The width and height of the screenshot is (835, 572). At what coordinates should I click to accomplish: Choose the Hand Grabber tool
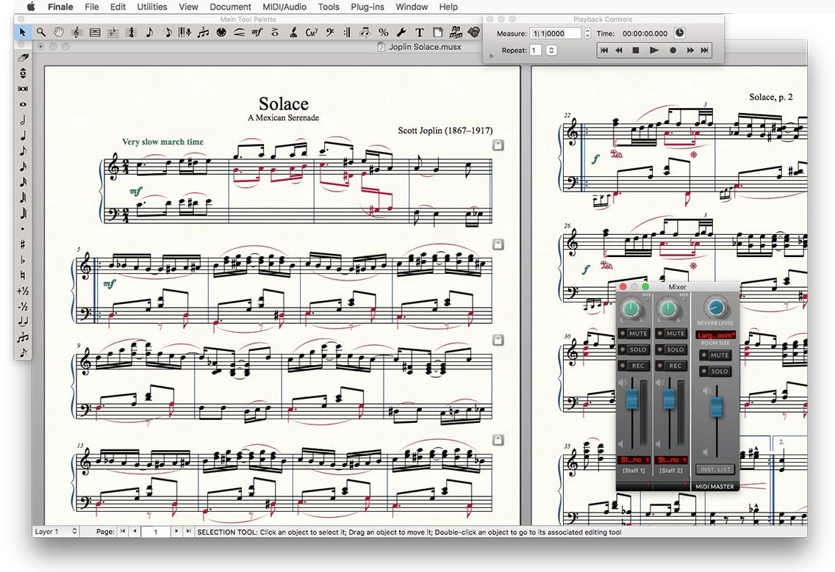point(59,32)
